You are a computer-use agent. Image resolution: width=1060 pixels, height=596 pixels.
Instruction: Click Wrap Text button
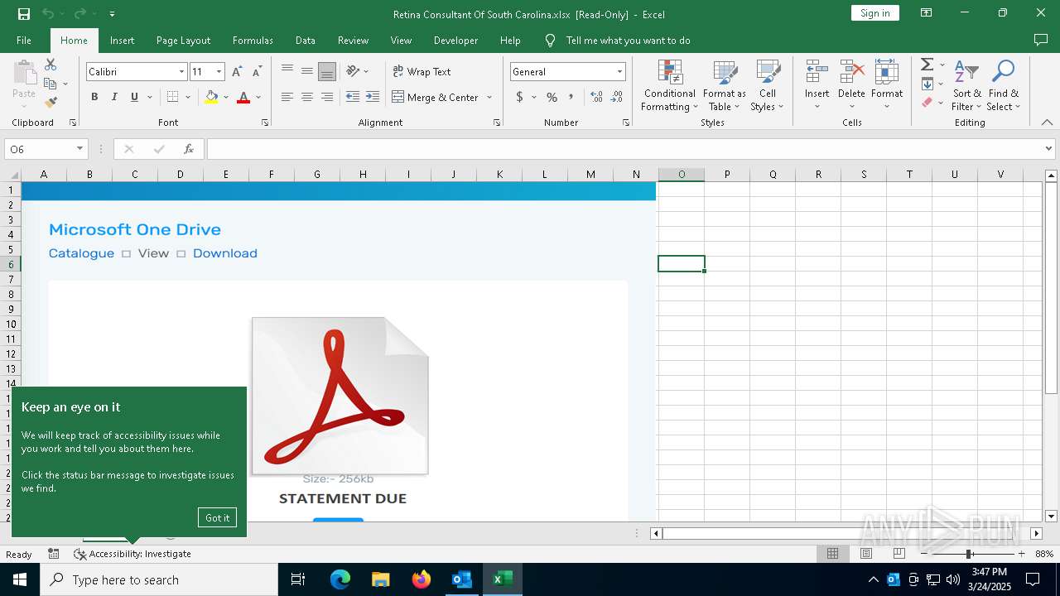422,71
